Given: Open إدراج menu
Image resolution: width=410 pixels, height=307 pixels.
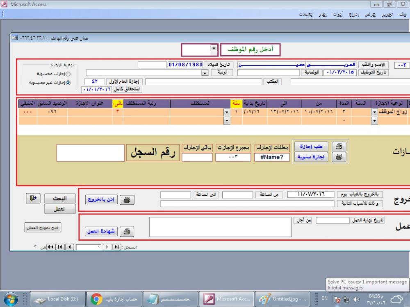Looking at the screenshot, I should pyautogui.click(x=354, y=14).
